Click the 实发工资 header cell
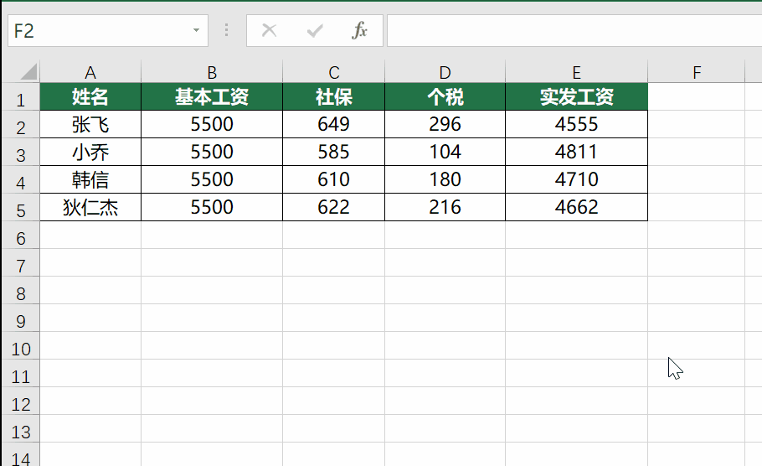The image size is (762, 466). coord(576,96)
